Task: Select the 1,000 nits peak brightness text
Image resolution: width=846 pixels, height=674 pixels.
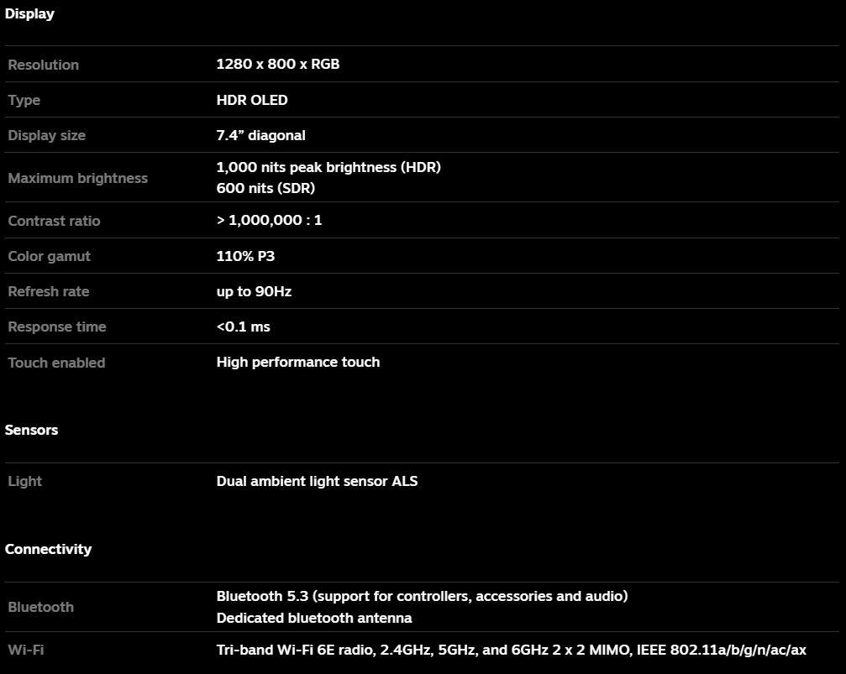Action: pos(328,167)
